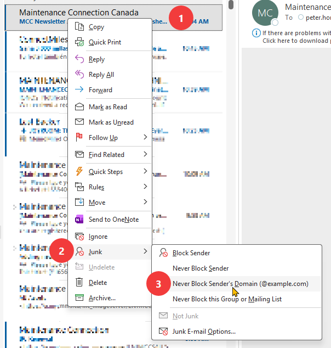Click the MC sender avatar circle
The width and height of the screenshot is (331, 348).
point(265,13)
